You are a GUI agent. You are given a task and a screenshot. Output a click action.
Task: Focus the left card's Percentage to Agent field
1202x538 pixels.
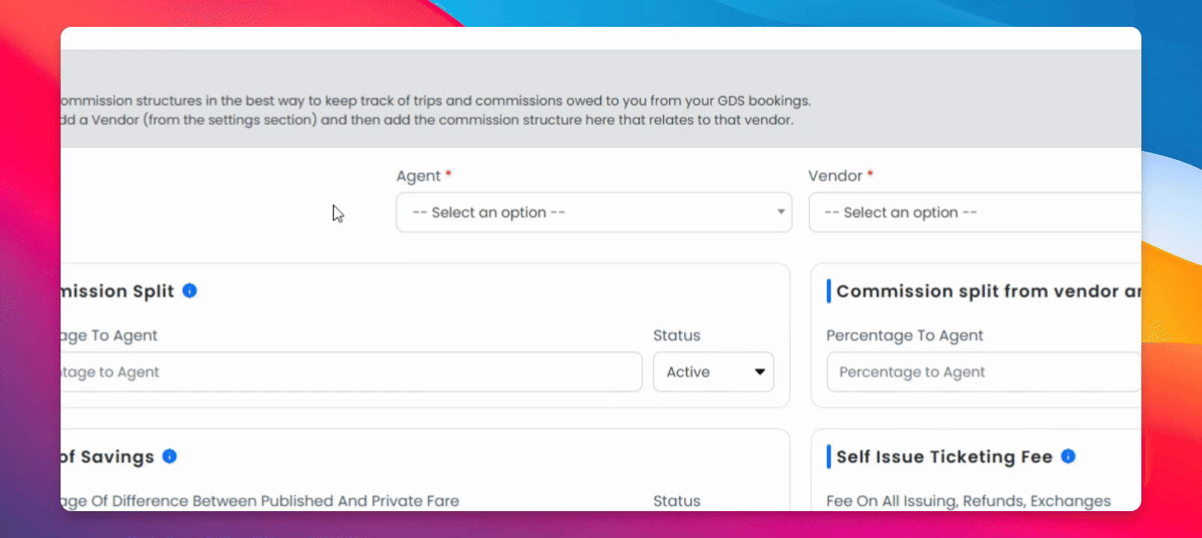tap(351, 372)
